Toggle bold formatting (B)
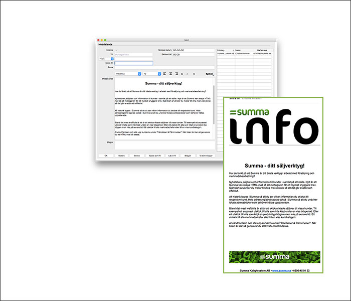Screen dimensions: 351x301 point(182,74)
